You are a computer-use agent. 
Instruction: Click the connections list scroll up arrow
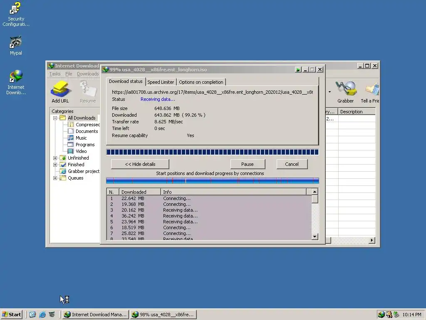click(x=315, y=192)
